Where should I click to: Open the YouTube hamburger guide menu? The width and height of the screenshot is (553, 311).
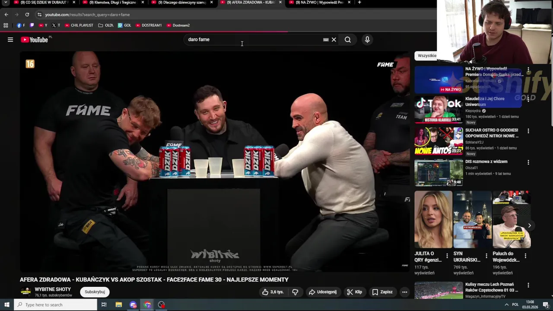click(x=10, y=40)
